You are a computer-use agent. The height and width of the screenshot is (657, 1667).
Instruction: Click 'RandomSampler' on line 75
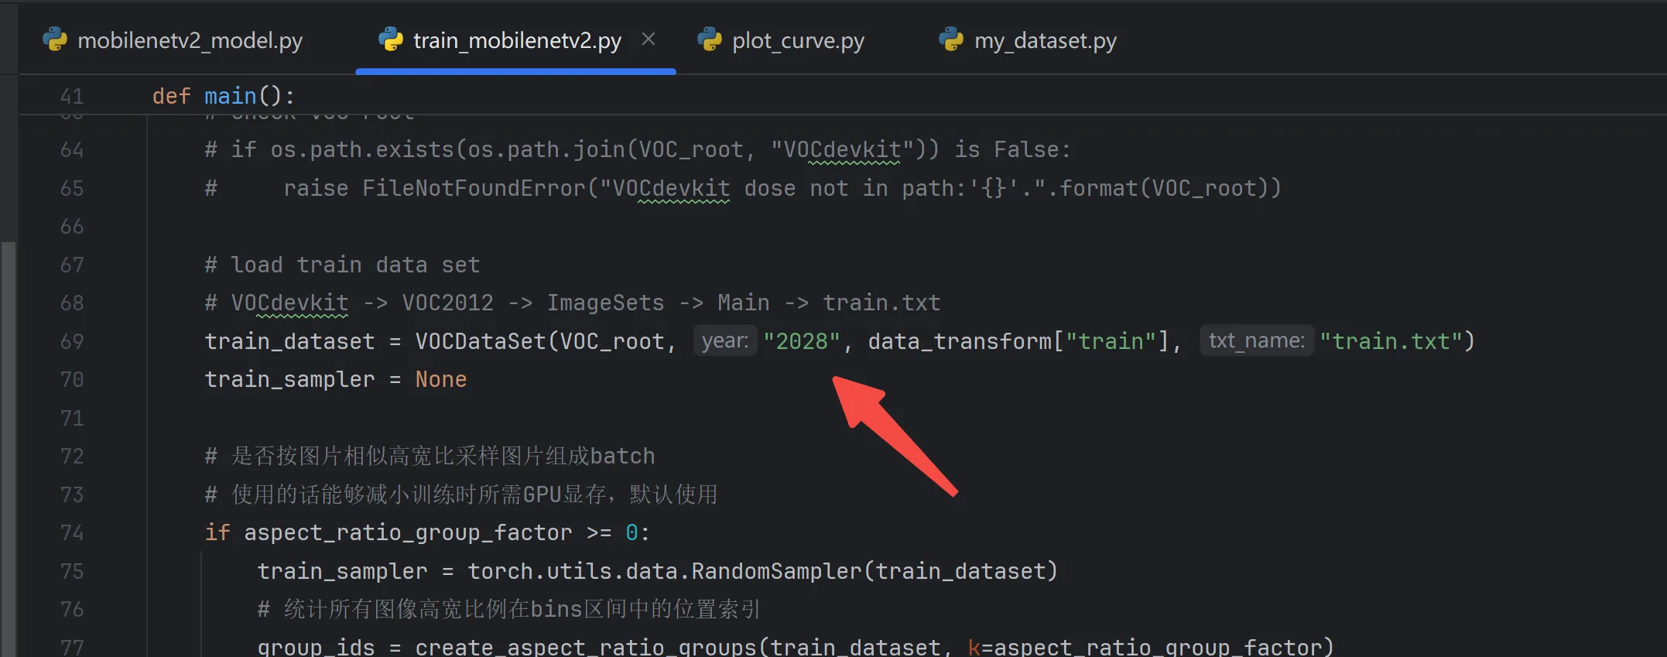tap(776, 571)
